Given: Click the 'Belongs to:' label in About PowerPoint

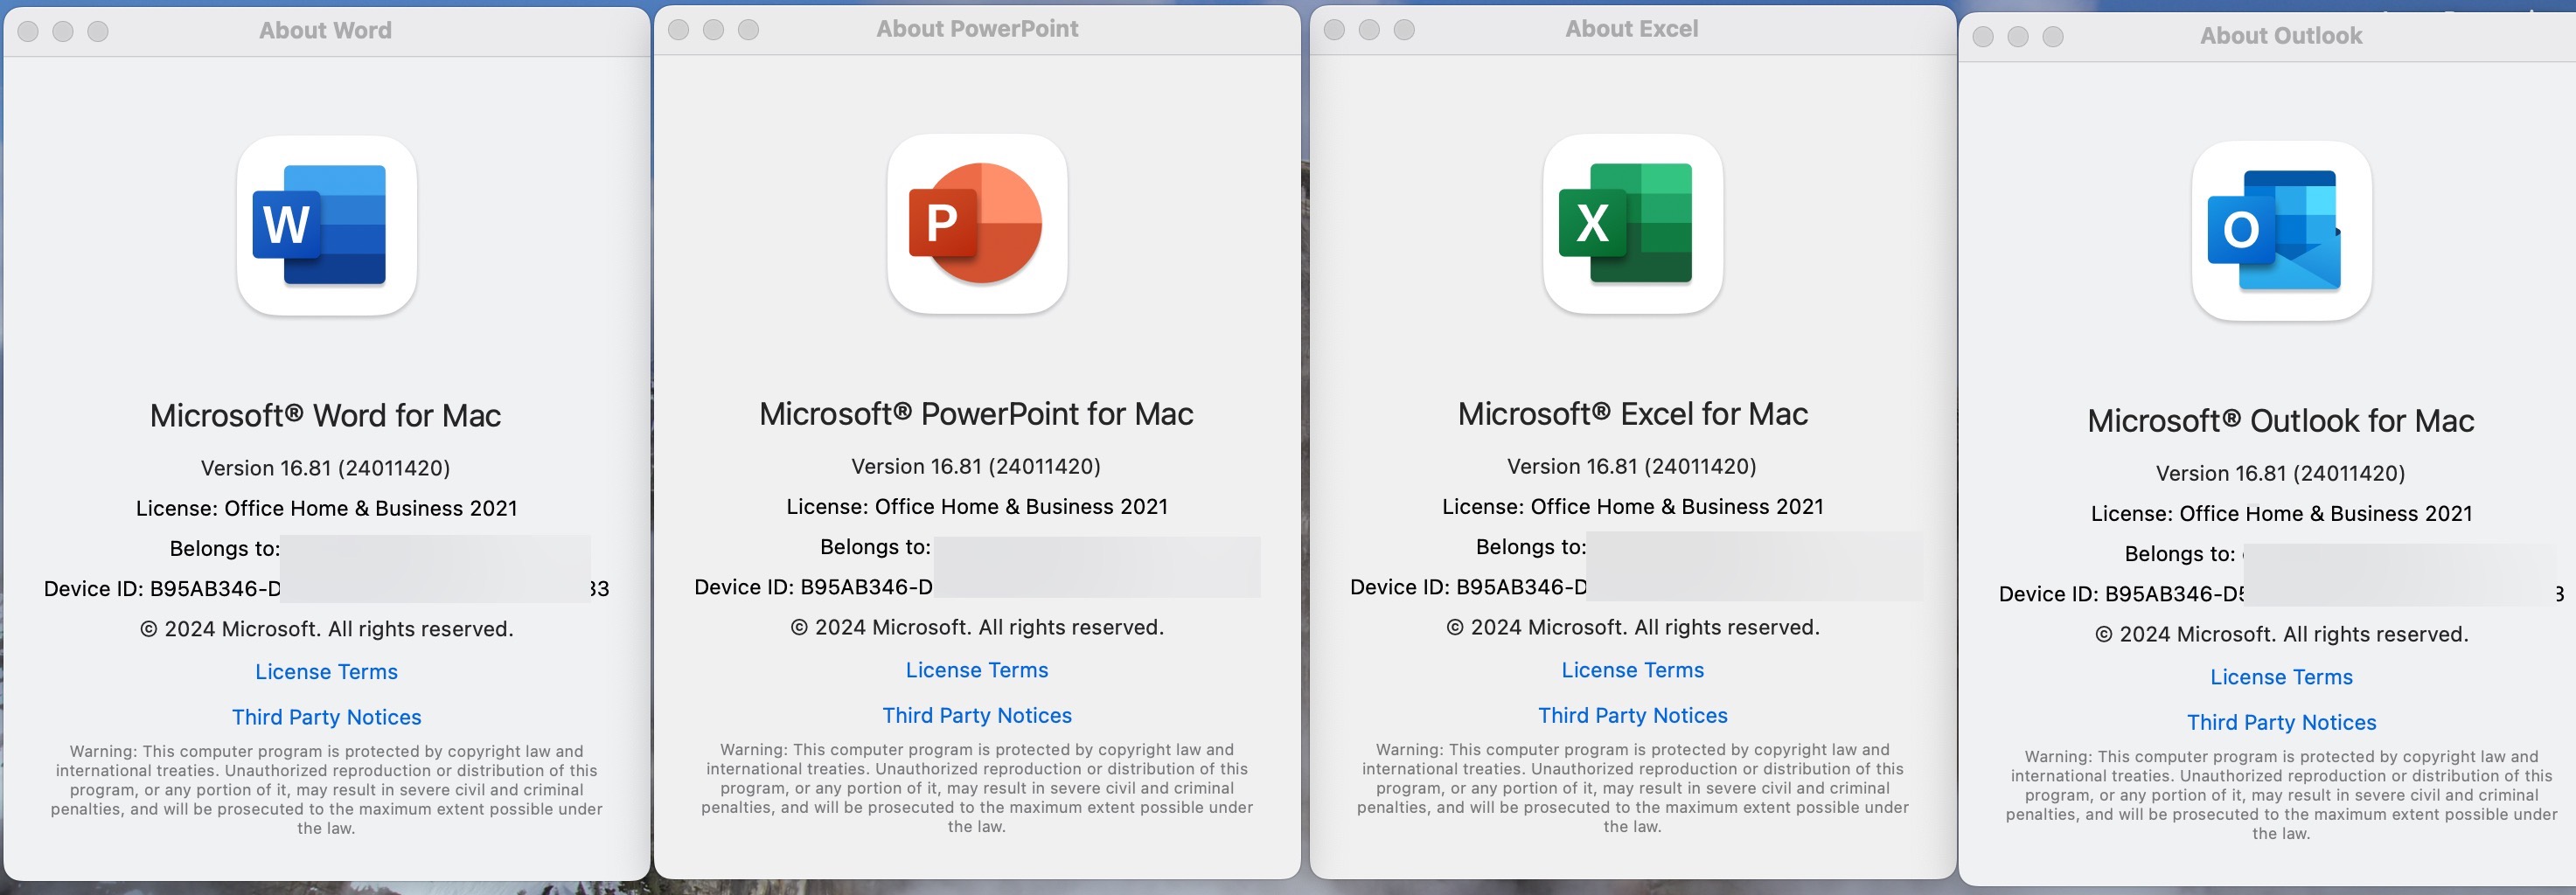Looking at the screenshot, I should [875, 546].
